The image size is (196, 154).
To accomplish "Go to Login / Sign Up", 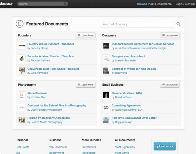I will 185,4.
